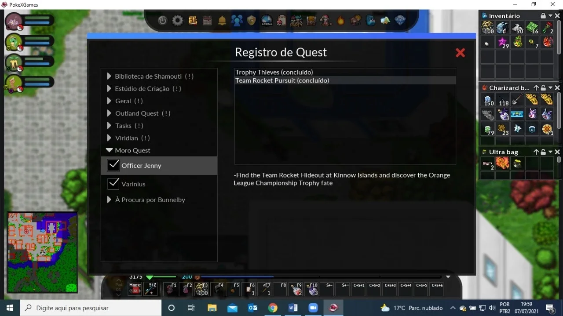Viewport: 563px width, 316px height.
Task: Open the gold guild shield icon
Action: pos(252,21)
